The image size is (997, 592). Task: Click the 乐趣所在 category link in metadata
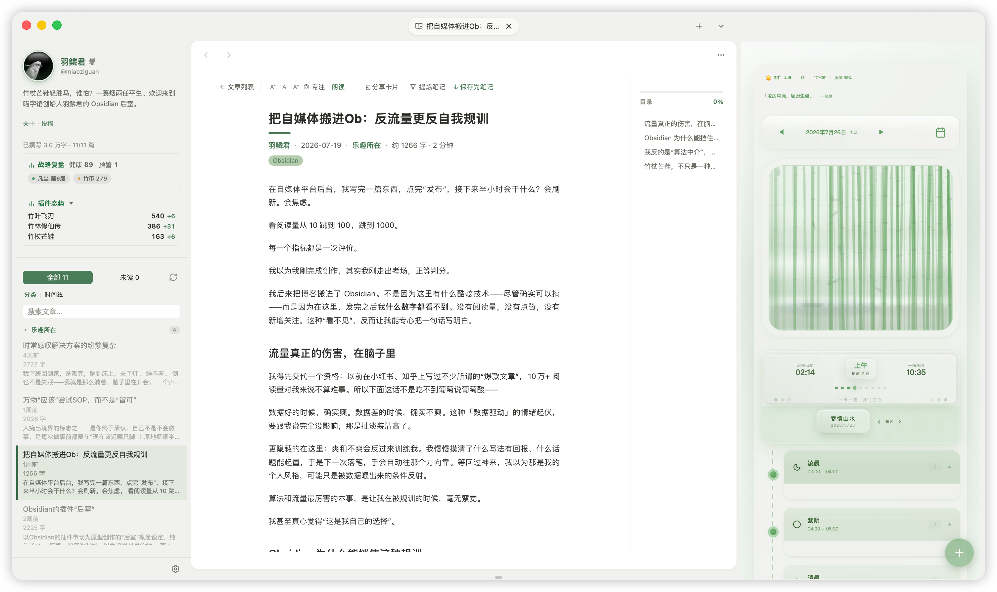(x=366, y=146)
